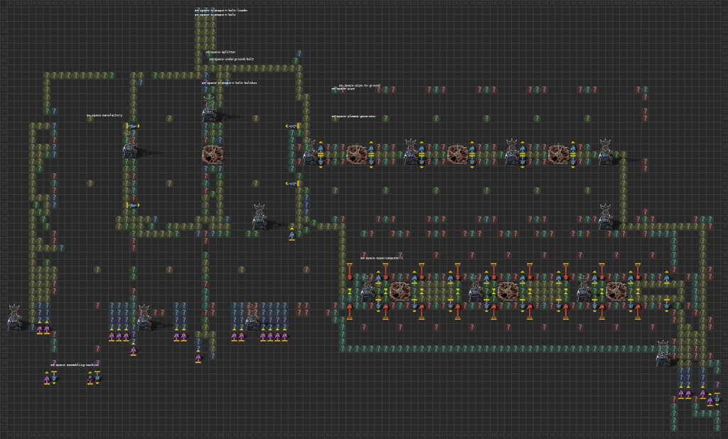Click the upper right-facing blue inserter near manufactory label

coord(132,126)
